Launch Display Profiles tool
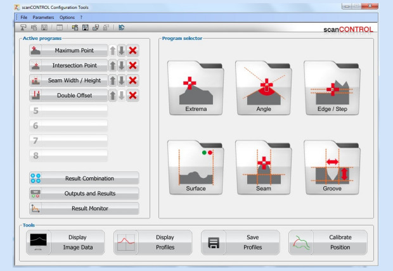Image resolution: width=393 pixels, height=271 pixels. click(153, 243)
